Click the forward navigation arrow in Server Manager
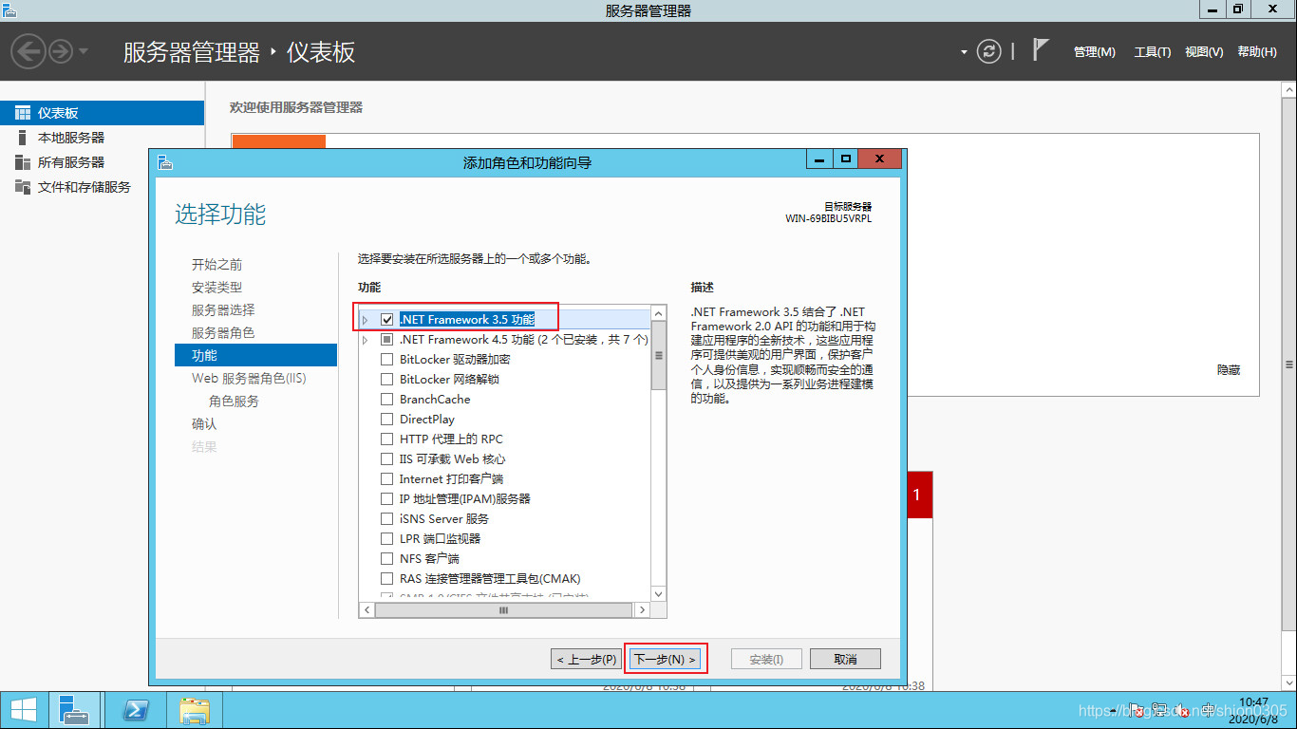Viewport: 1297px width, 729px height. pos(61,51)
